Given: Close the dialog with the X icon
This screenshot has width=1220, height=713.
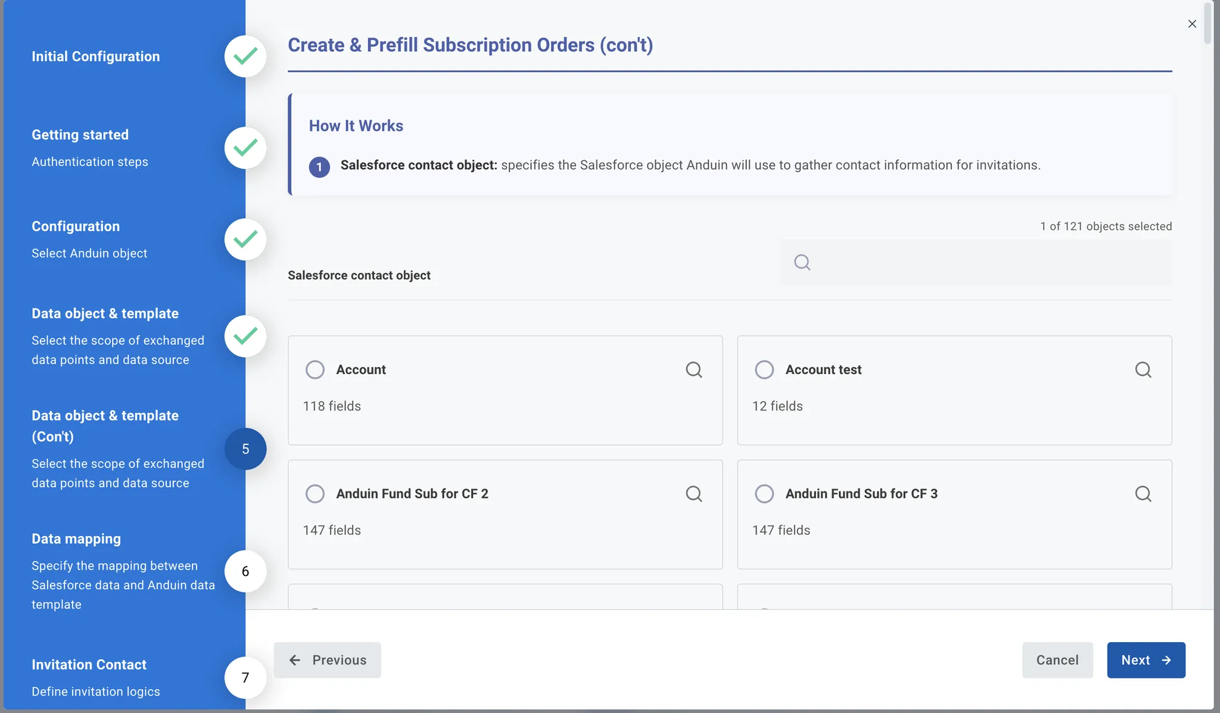Looking at the screenshot, I should [1192, 24].
